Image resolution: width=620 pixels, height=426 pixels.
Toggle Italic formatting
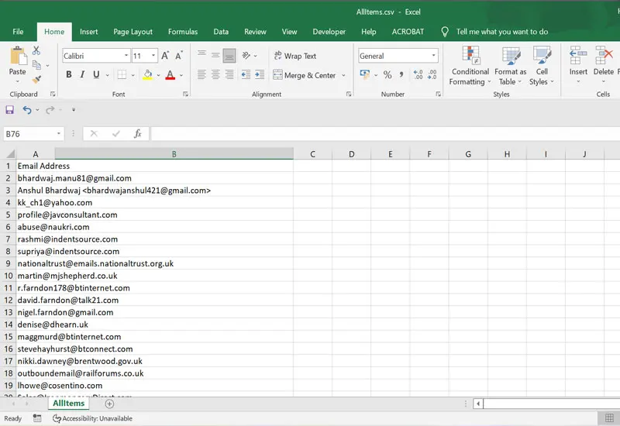click(x=82, y=74)
